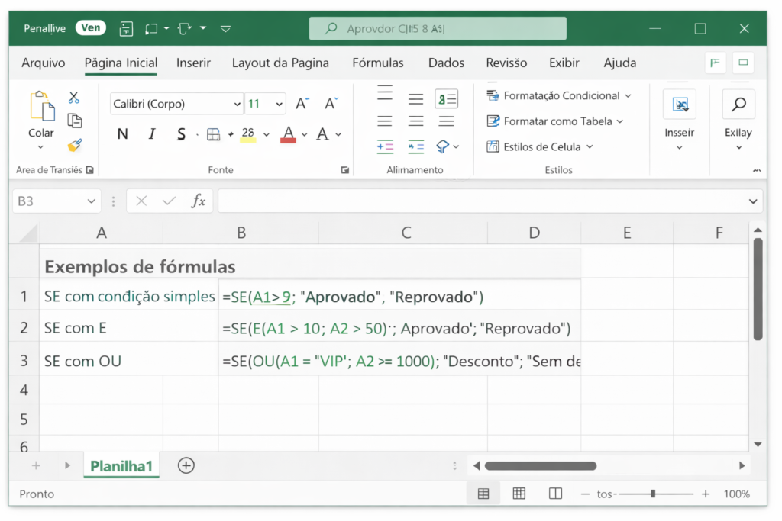Expand the Name Box dropdown arrow
This screenshot has height=521, width=782.
(x=92, y=201)
